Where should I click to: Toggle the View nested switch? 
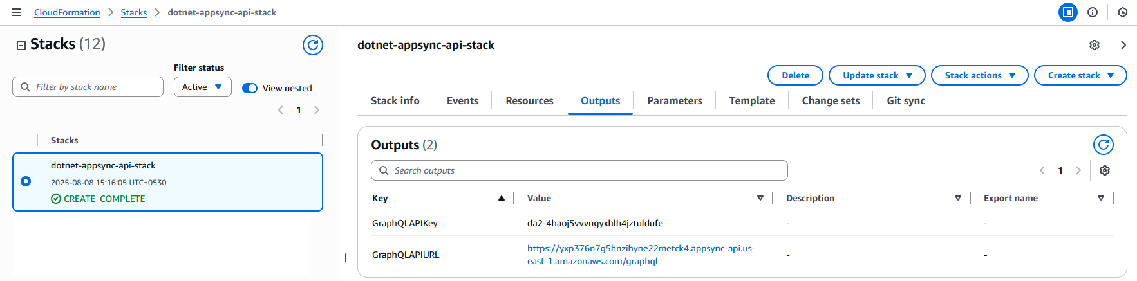pos(250,88)
